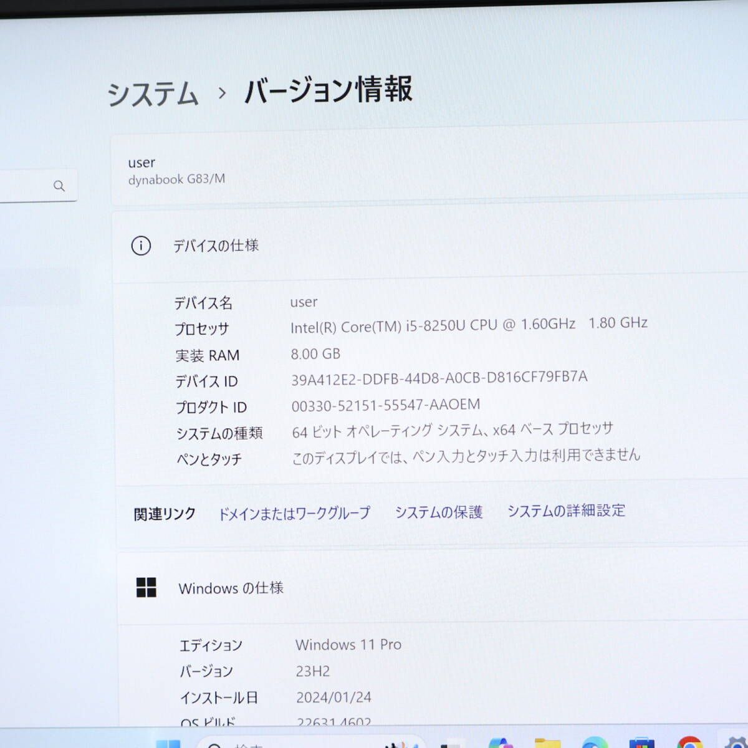The height and width of the screenshot is (748, 748).
Task: Click the 実装 RAM label
Action: 207,355
